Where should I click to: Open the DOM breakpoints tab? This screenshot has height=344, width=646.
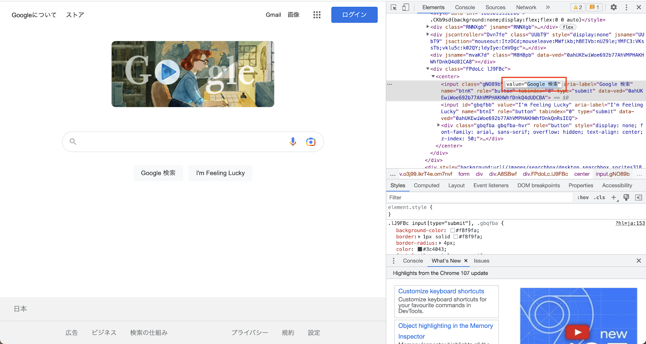(539, 185)
